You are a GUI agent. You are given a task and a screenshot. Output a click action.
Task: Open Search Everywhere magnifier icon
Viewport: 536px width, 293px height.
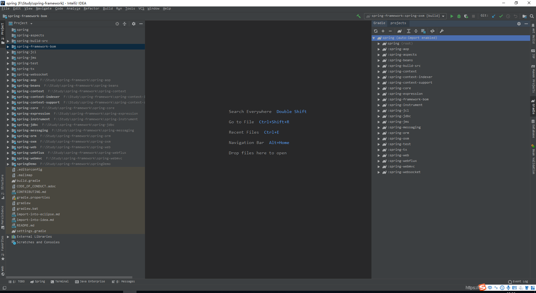coord(532,16)
